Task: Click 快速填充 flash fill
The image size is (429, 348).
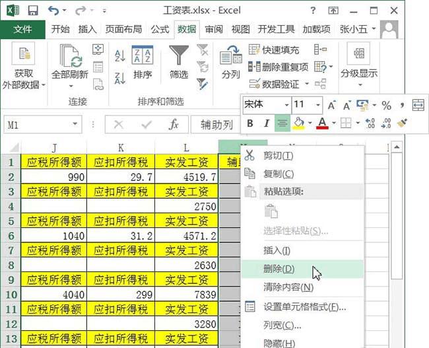Action: (274, 50)
